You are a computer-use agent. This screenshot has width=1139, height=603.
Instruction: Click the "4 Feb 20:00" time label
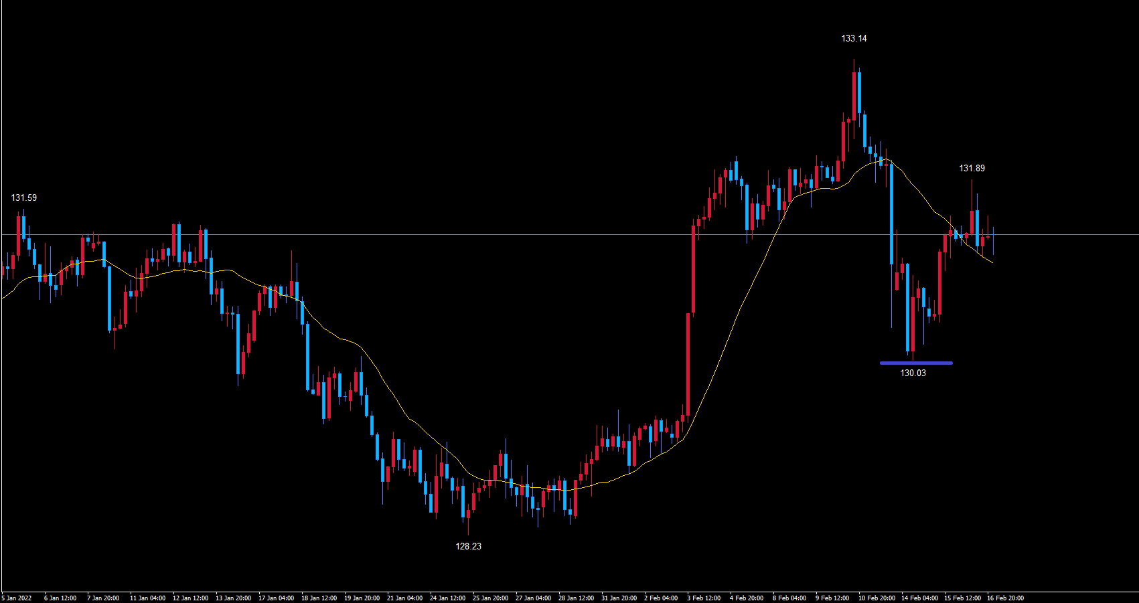click(747, 598)
